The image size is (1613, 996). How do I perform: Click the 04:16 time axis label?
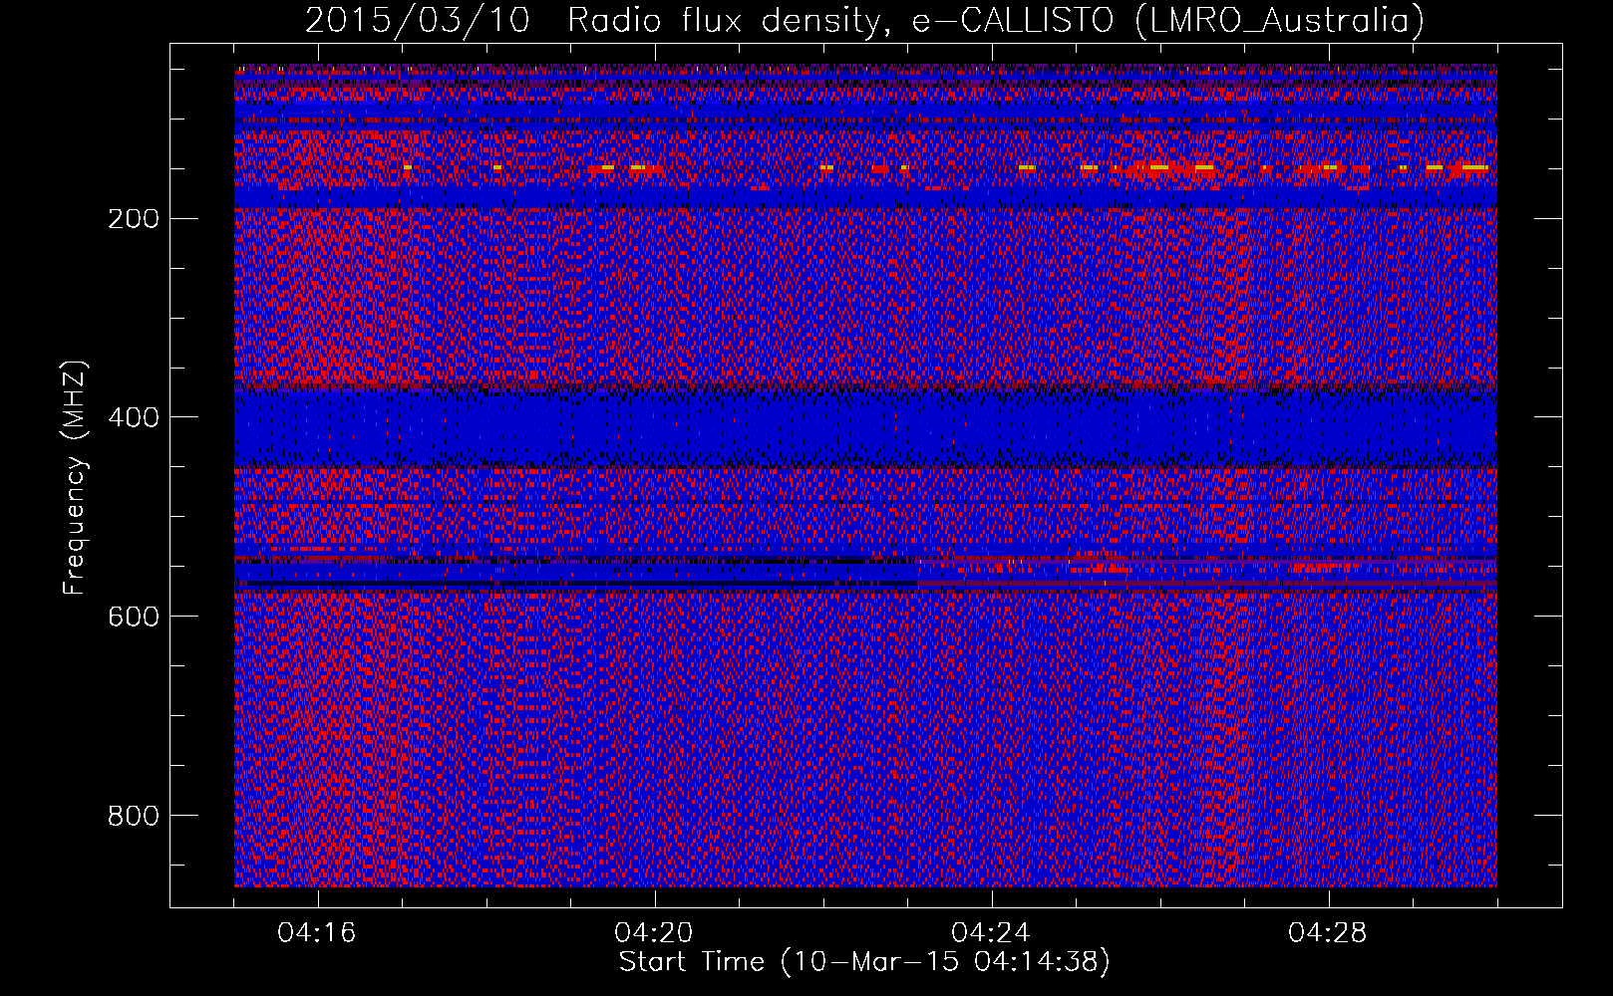[317, 933]
